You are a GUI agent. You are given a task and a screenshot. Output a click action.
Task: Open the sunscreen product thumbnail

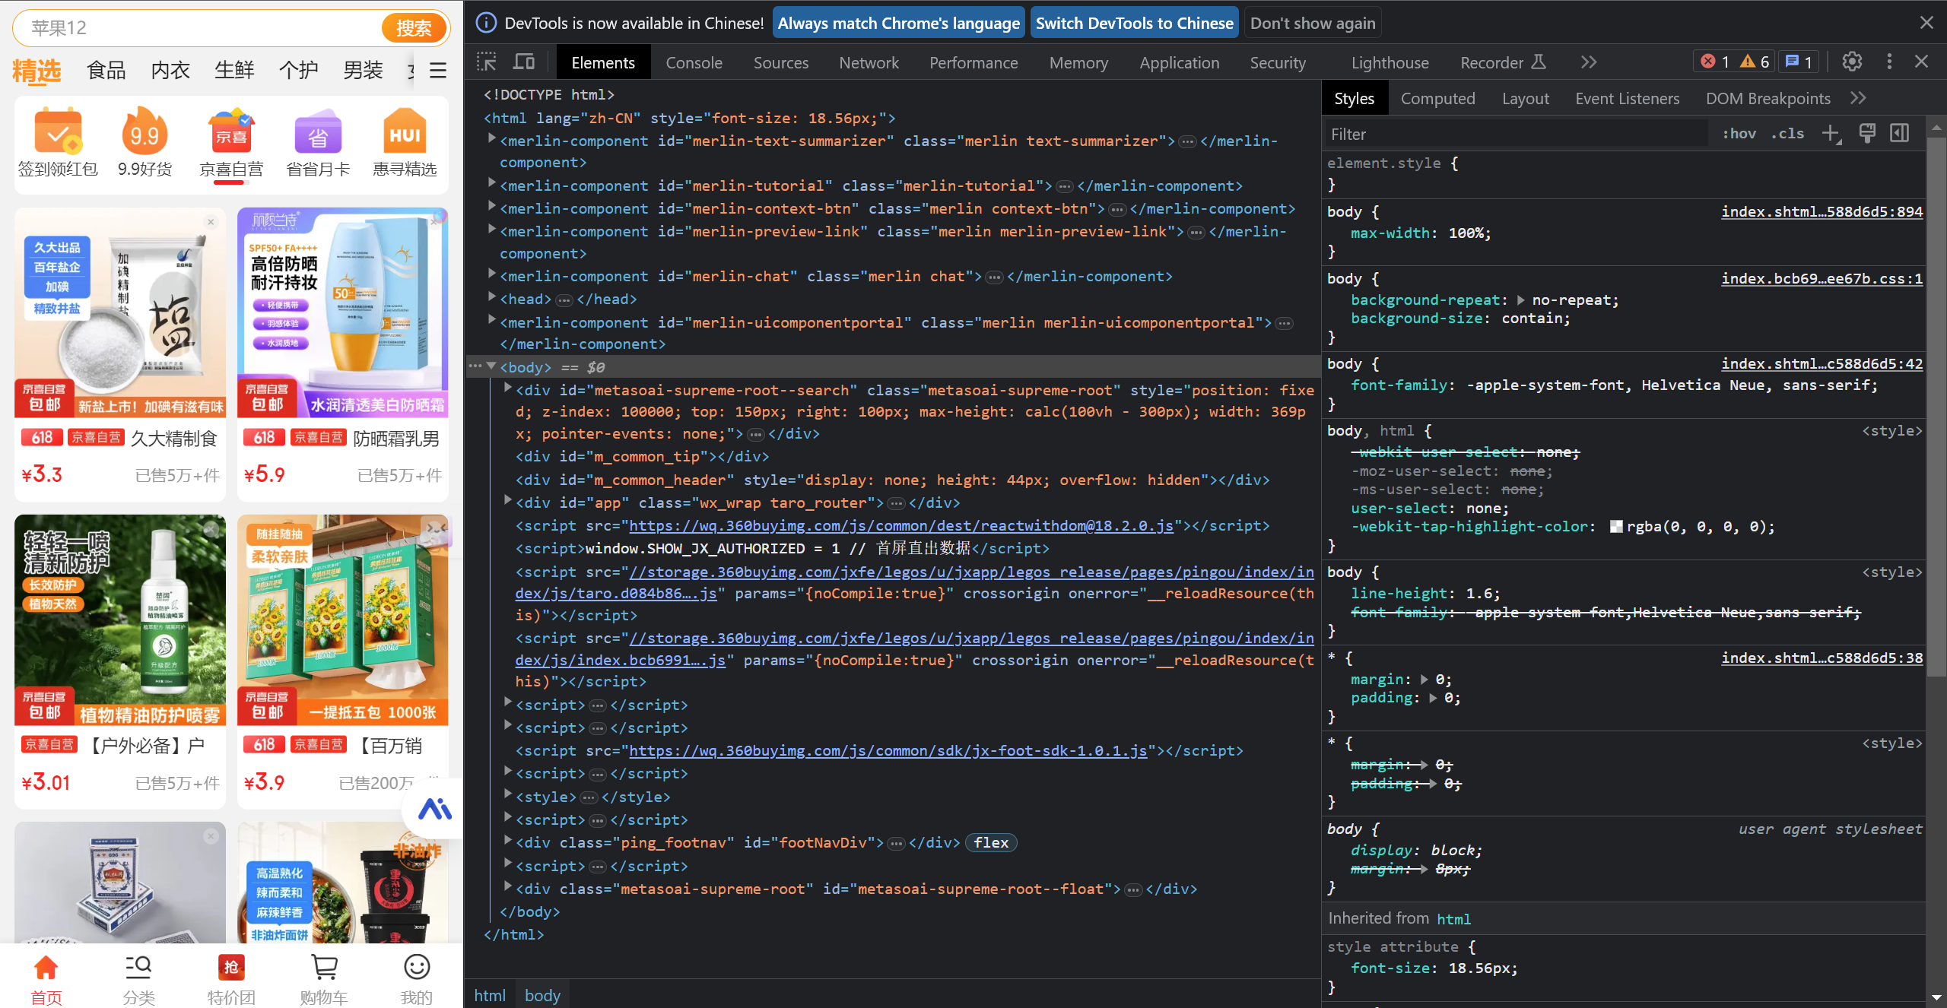(x=343, y=312)
